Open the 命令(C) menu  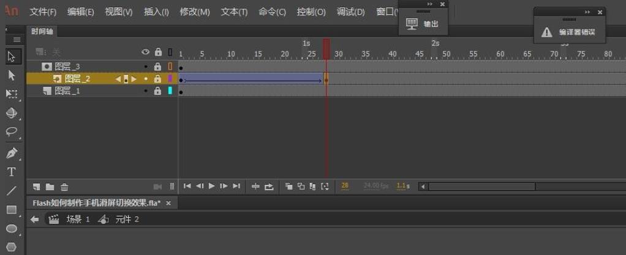tap(273, 12)
